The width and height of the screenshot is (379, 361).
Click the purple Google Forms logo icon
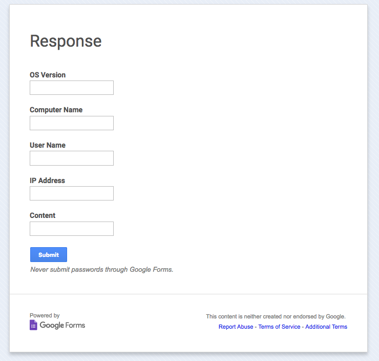pyautogui.click(x=33, y=325)
